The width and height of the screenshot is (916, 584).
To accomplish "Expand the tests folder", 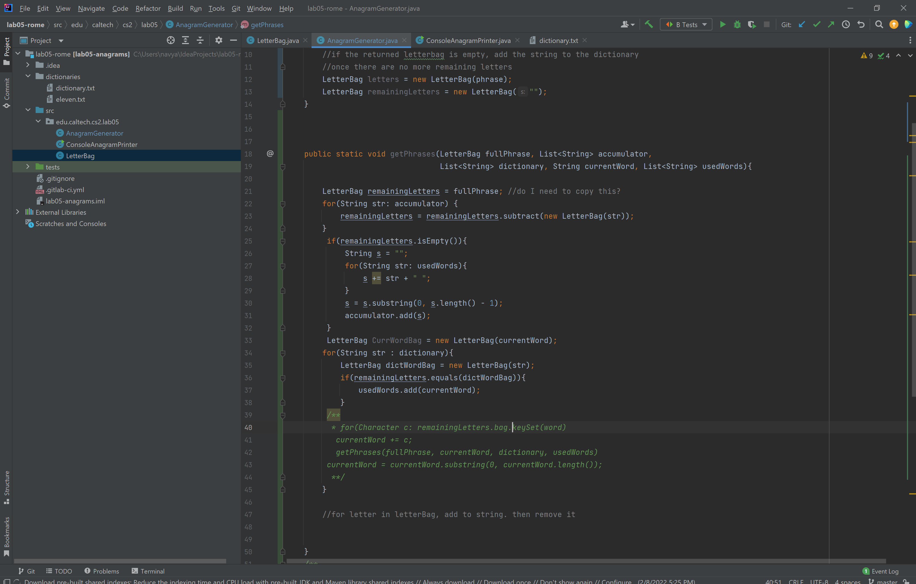I will point(28,167).
